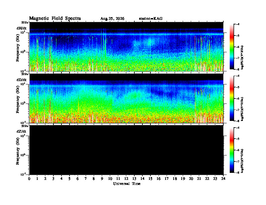Click the 10^0 frequency tick of dZ/dt panel

pos(23,155)
